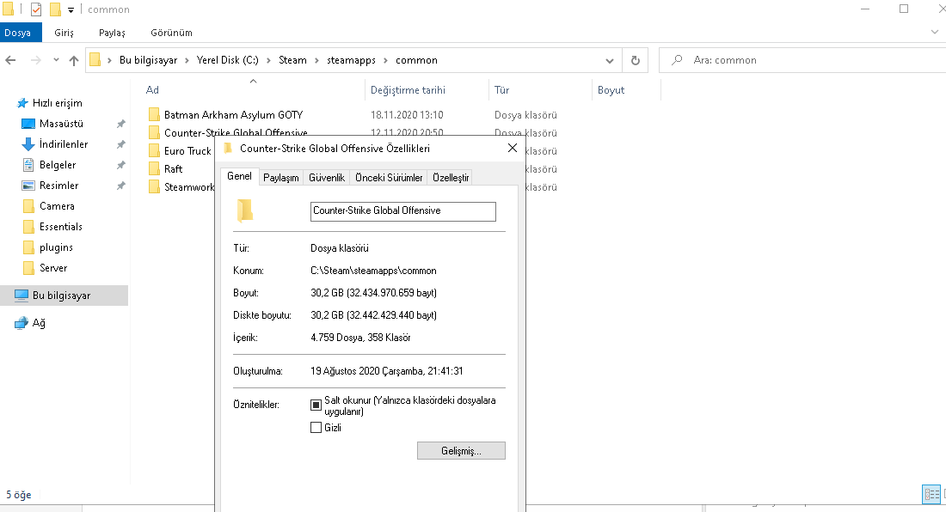
Task: Open Belgeler in the sidebar
Action: click(x=58, y=164)
